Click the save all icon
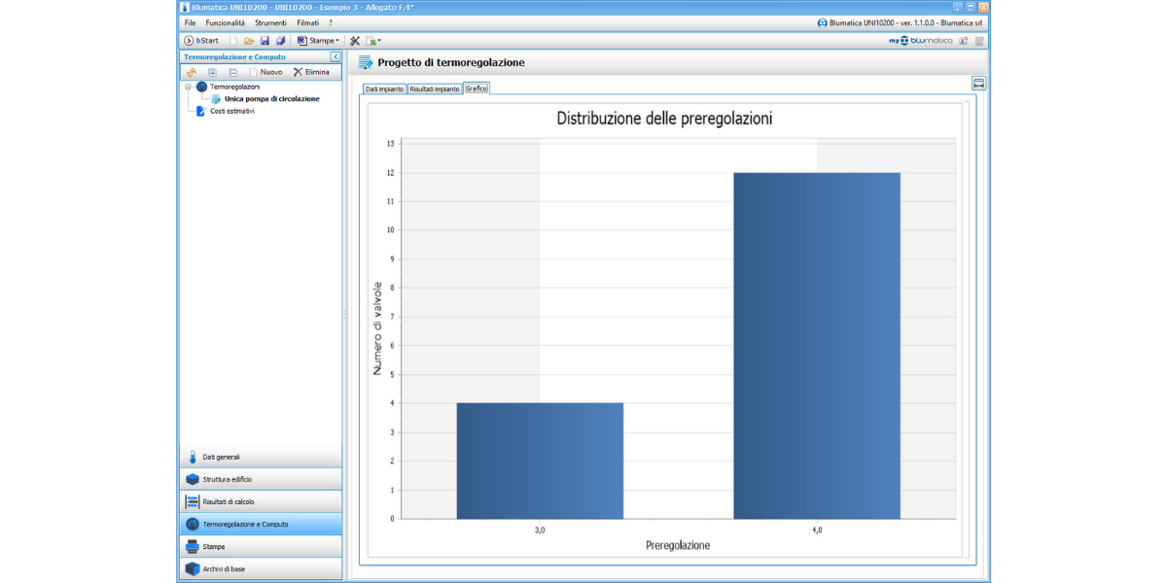 tap(280, 41)
